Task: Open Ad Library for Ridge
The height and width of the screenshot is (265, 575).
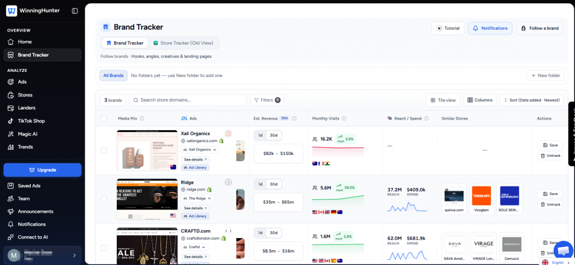Action: 195,216
